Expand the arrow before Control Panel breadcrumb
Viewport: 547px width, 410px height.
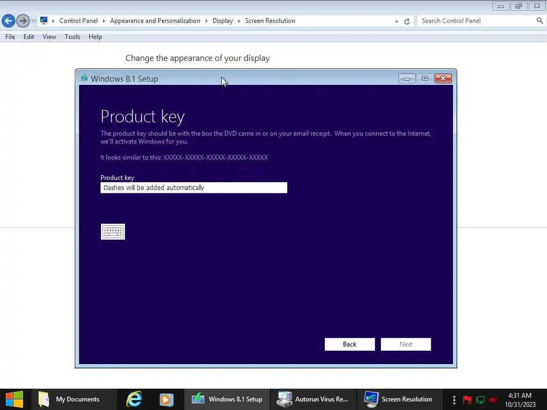[x=53, y=21]
